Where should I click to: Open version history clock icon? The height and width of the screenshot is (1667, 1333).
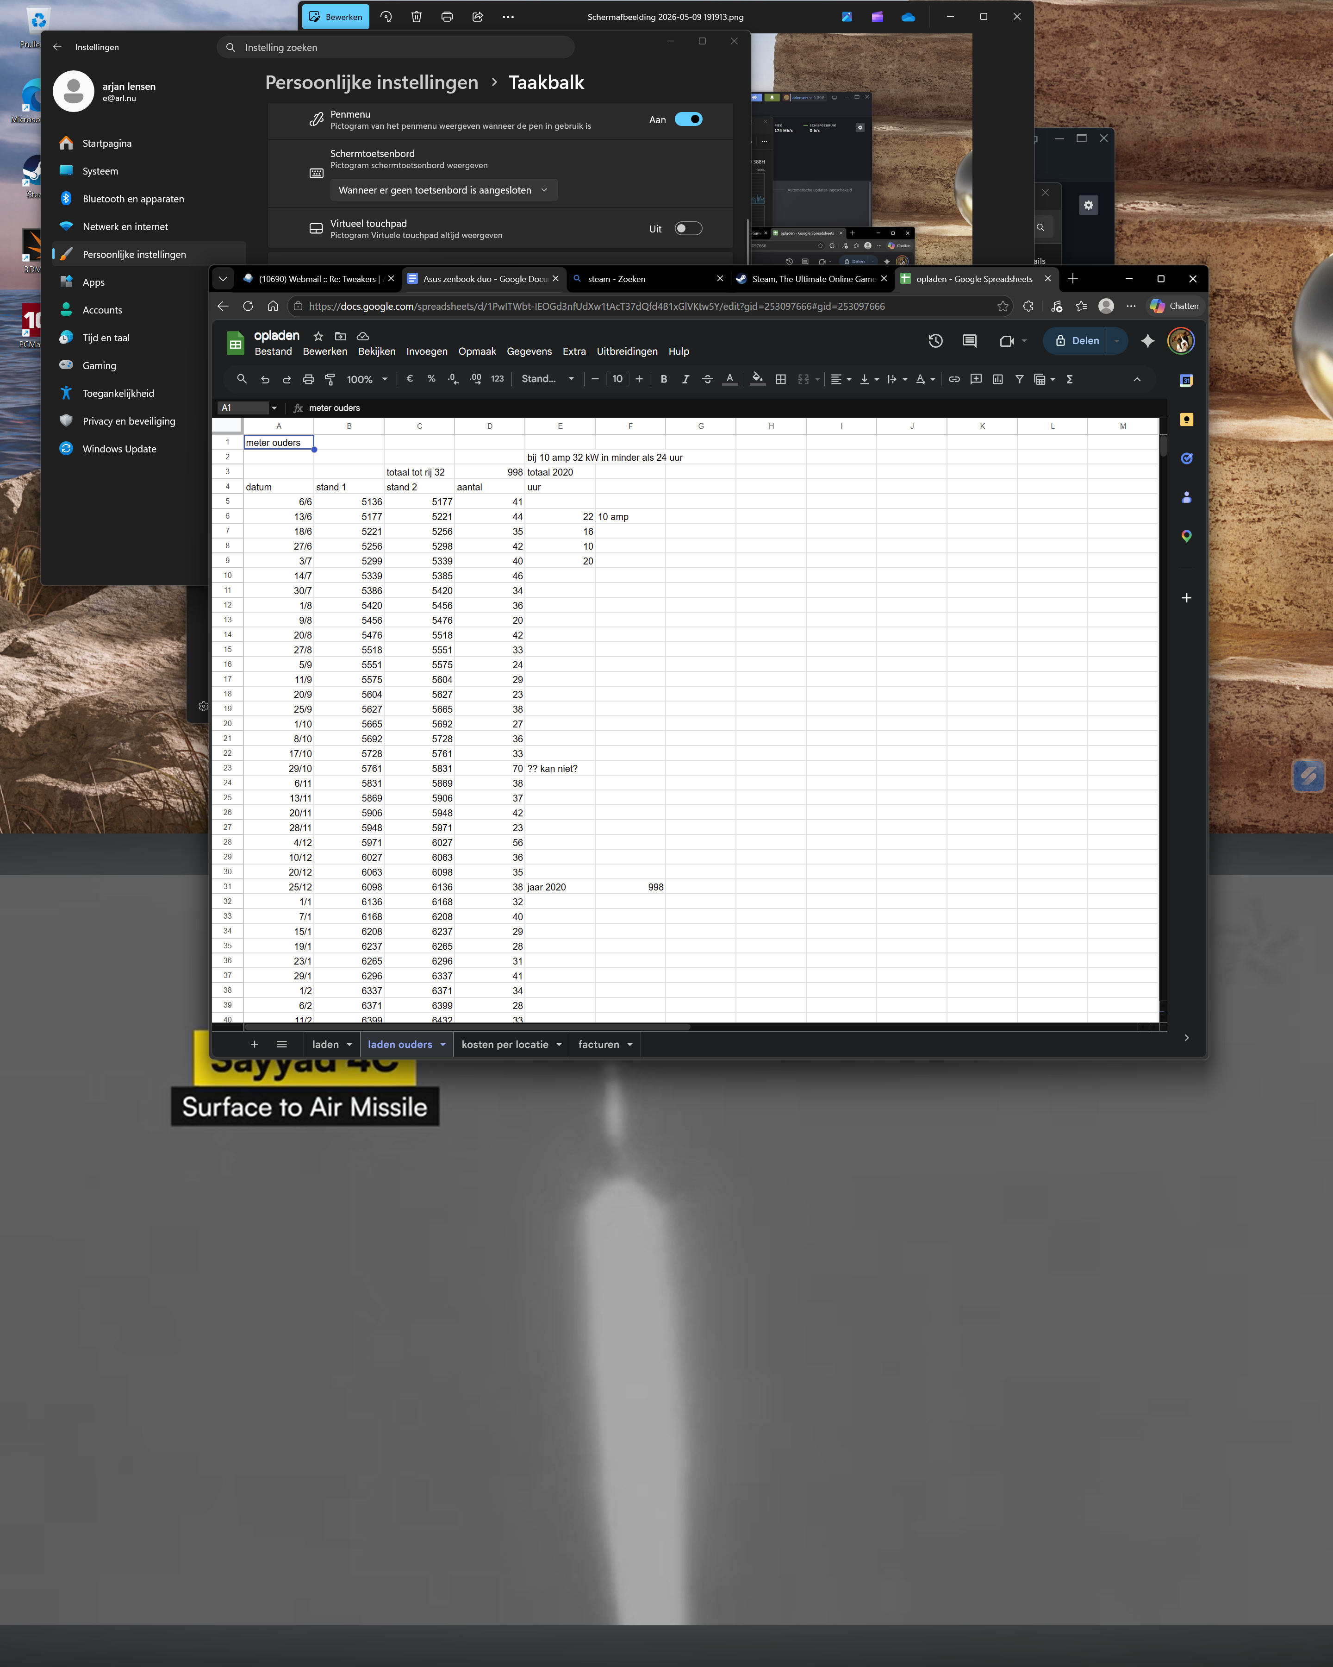[x=935, y=340]
